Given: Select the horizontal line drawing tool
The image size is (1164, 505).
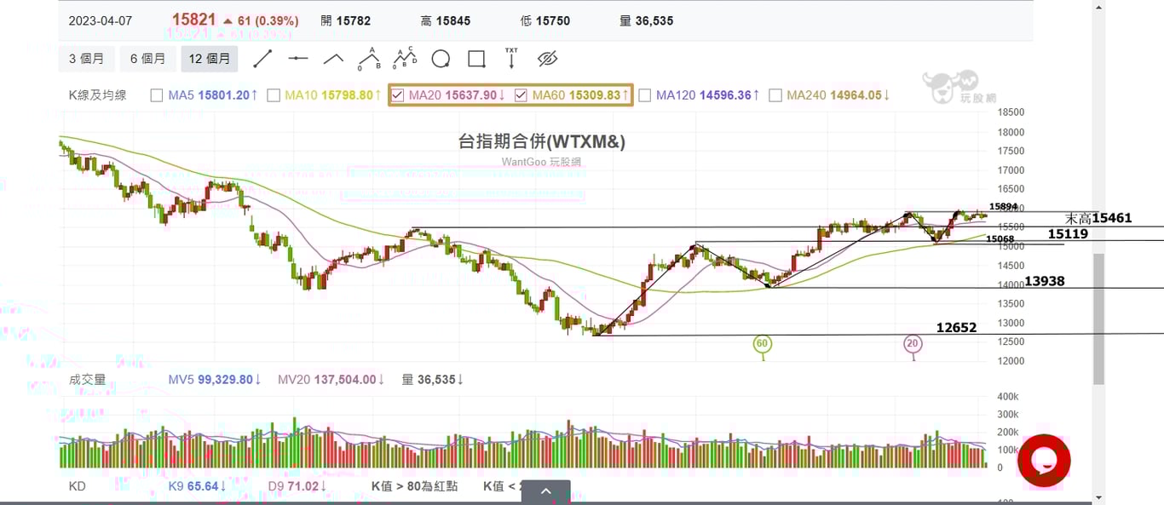Looking at the screenshot, I should 297,59.
